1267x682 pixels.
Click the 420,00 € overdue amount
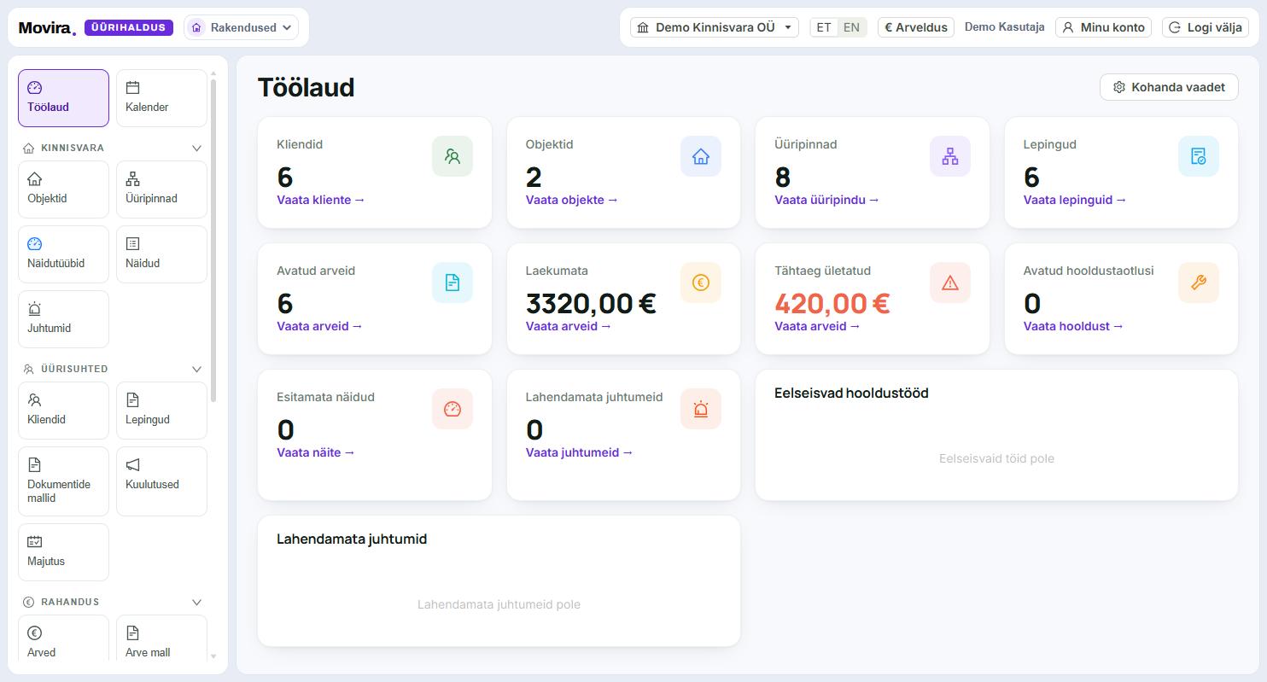[x=832, y=303]
